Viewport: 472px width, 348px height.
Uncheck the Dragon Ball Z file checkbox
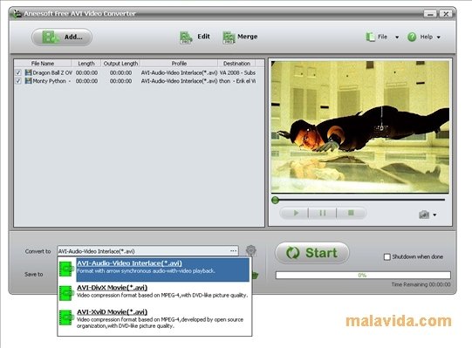pyautogui.click(x=18, y=72)
